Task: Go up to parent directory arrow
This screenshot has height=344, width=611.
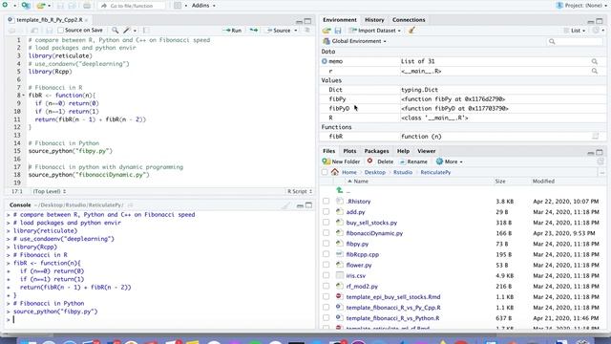Action: pos(340,190)
